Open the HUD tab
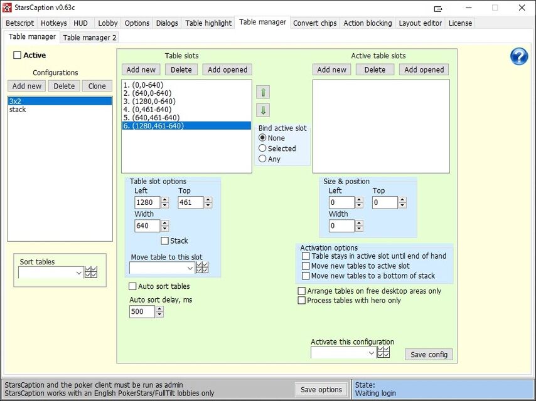This screenshot has width=536, height=401. [81, 23]
